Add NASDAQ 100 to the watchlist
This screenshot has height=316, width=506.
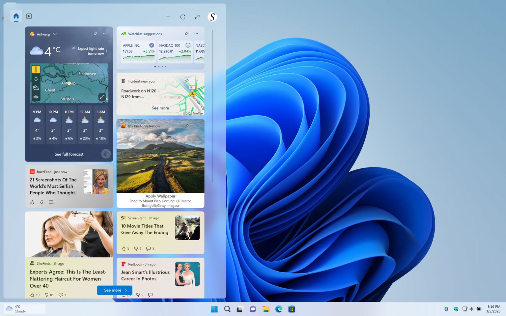(188, 45)
